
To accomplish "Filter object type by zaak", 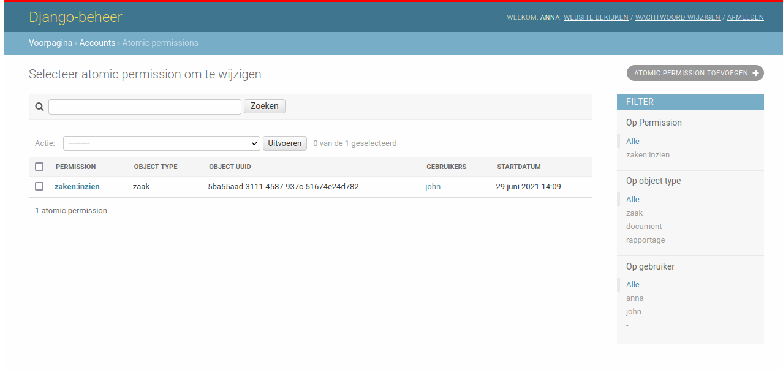I will pyautogui.click(x=634, y=213).
